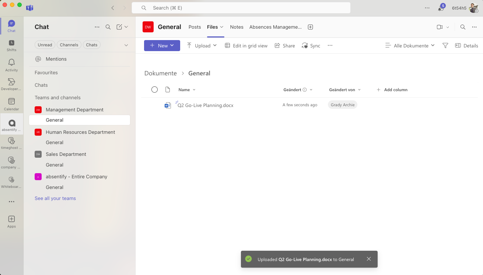Open the New file dropdown
Screen dimensions: 483x275
tap(162, 46)
